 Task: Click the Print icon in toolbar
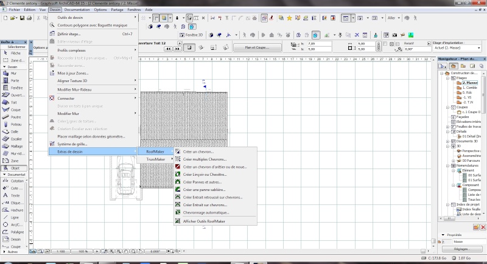coord(29,18)
